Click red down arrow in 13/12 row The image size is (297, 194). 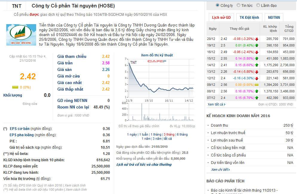[x=257, y=72]
